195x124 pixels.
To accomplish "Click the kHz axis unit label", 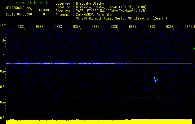I will tap(3, 25).
